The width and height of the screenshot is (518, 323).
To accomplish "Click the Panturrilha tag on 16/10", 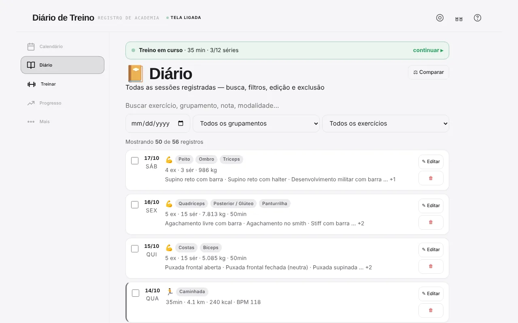I will [275, 203].
